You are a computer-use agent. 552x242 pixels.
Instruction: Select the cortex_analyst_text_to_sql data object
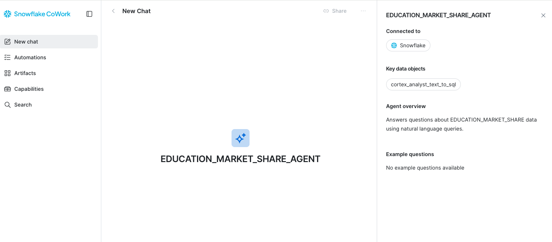[423, 84]
